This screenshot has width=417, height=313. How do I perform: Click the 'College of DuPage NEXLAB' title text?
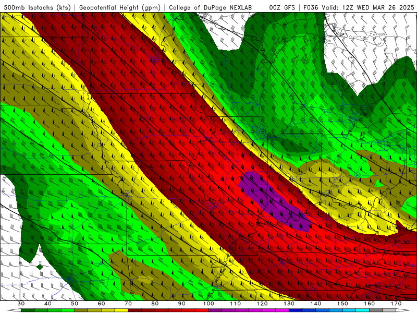coord(211,7)
